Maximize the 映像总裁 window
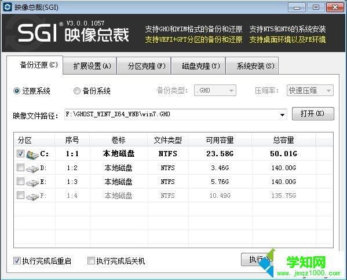347x280 pixels. click(x=316, y=8)
